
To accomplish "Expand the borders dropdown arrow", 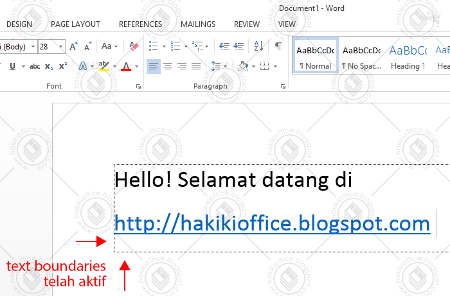I will coord(275,67).
